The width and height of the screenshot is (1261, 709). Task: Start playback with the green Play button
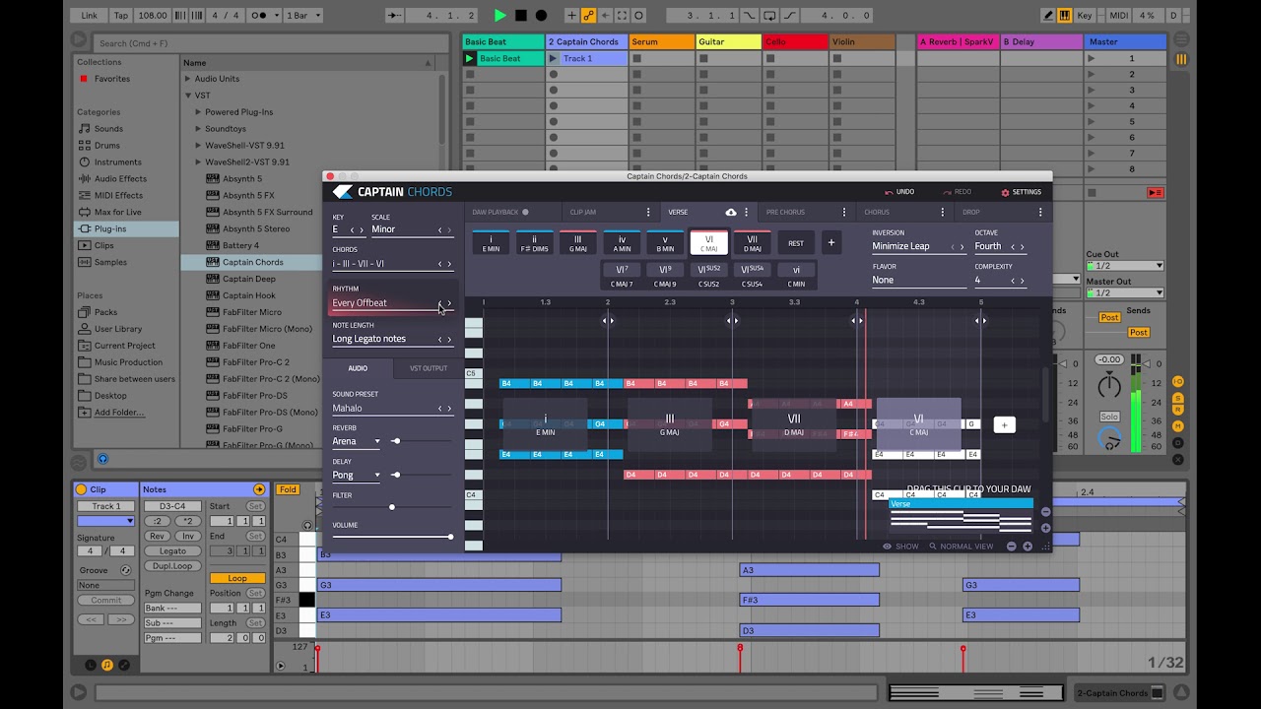[x=499, y=16]
